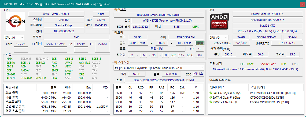Image resolution: width=306 pixels, height=117 pixels.
Task: Click the PowerColor RX 7900 XTX field
Action: pyautogui.click(x=267, y=14)
